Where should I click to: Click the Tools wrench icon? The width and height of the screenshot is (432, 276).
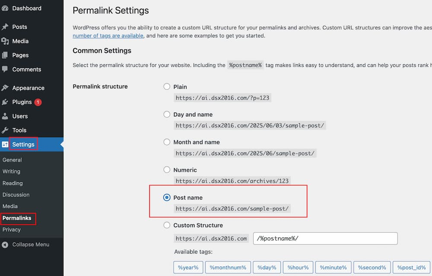5,130
